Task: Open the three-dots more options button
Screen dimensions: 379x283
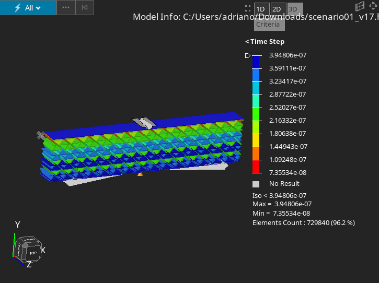Action: coord(66,8)
